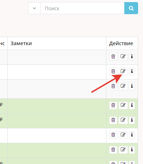The width and height of the screenshot is (143, 164).
Task: Delete the first table row with trash icon
Action: [x=113, y=57]
